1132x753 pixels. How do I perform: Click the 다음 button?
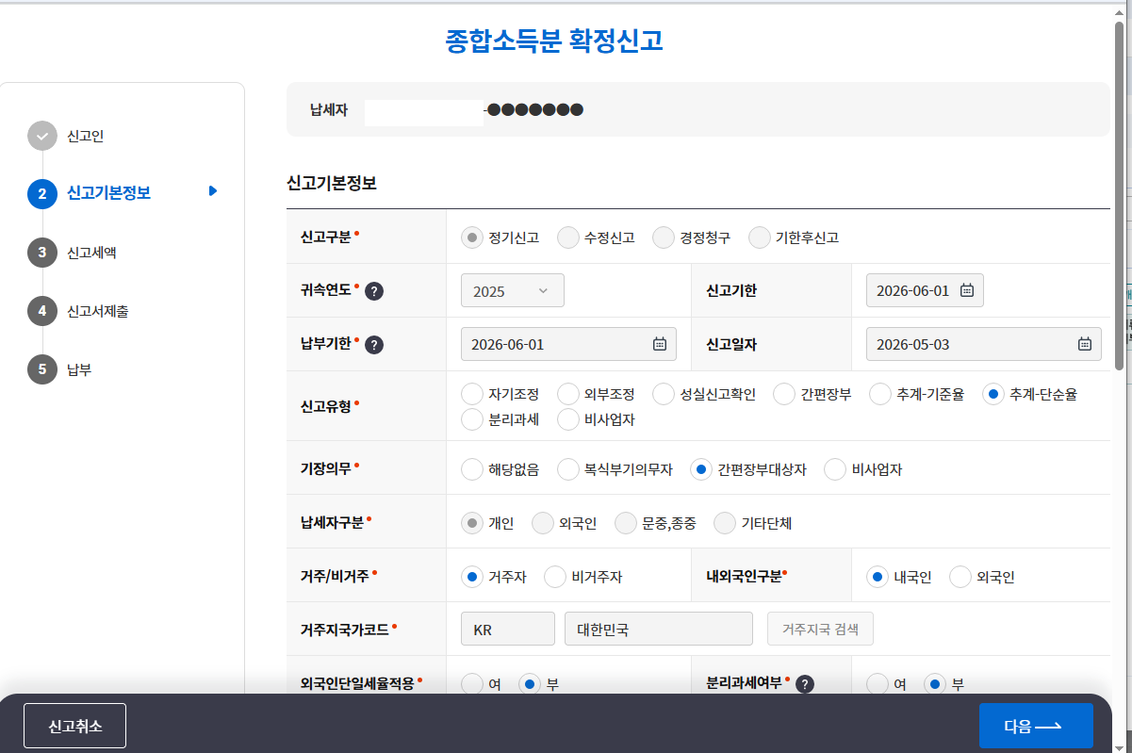click(1036, 726)
